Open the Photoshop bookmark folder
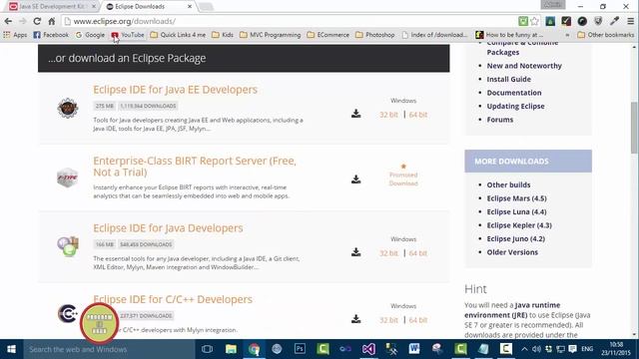The height and width of the screenshot is (359, 639). click(374, 35)
